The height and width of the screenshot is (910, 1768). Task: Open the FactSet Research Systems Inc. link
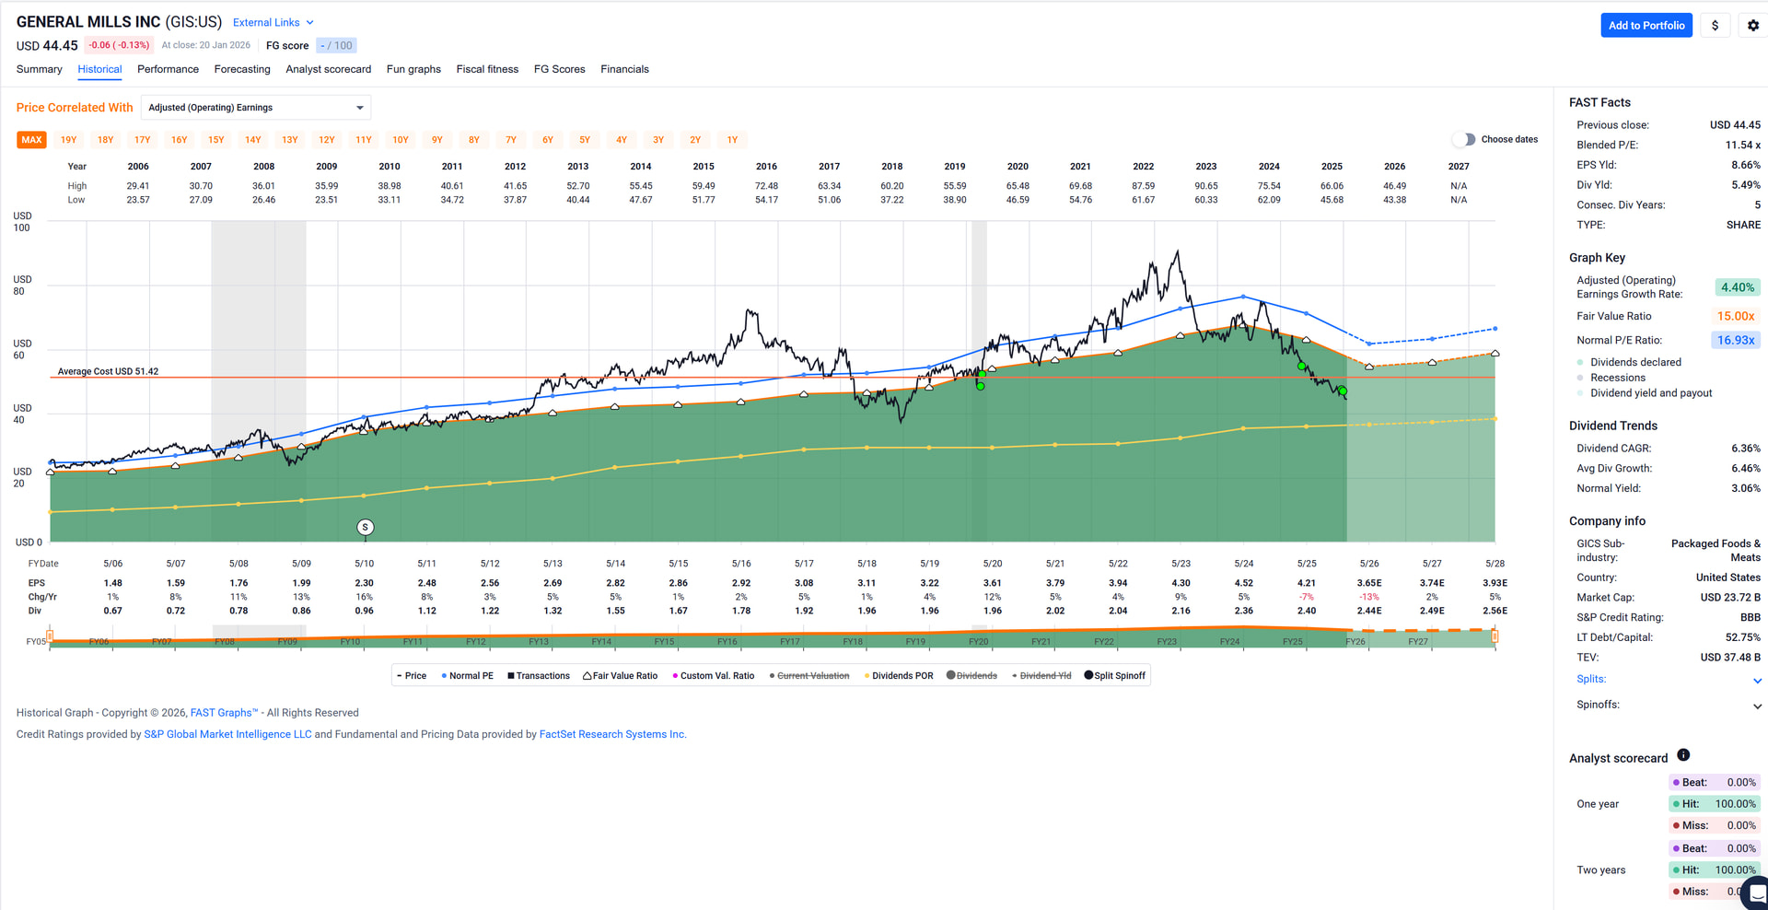click(x=612, y=734)
